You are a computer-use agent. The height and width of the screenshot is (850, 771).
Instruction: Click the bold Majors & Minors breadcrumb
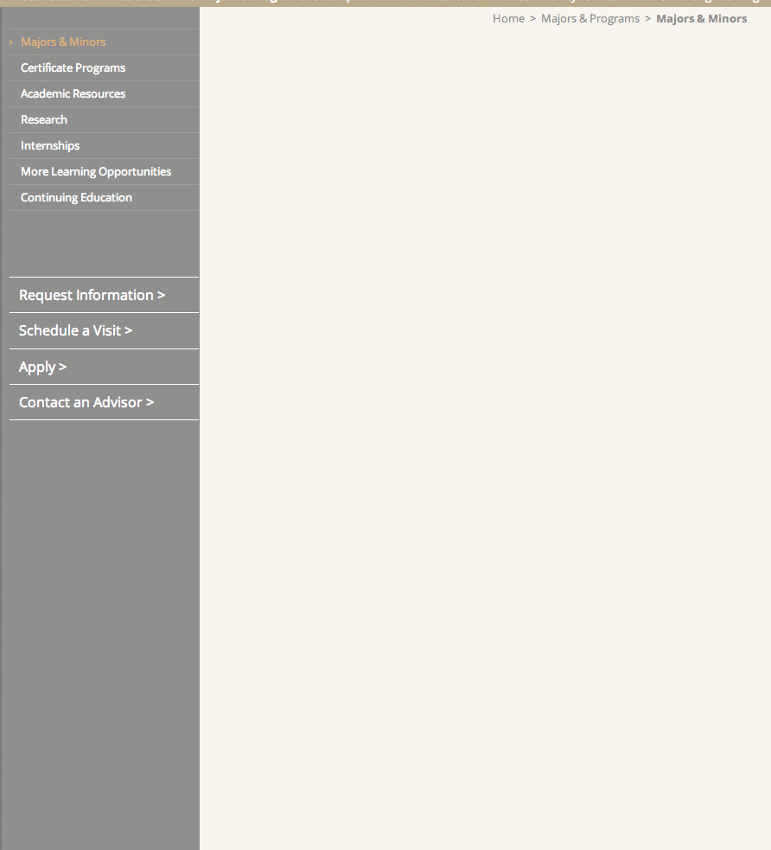[701, 19]
